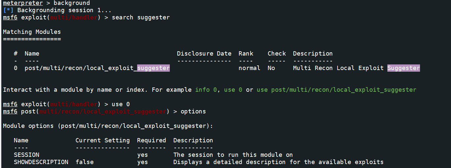
Task: Click the highlighted "suggester" in the module path
Action: click(x=153, y=68)
